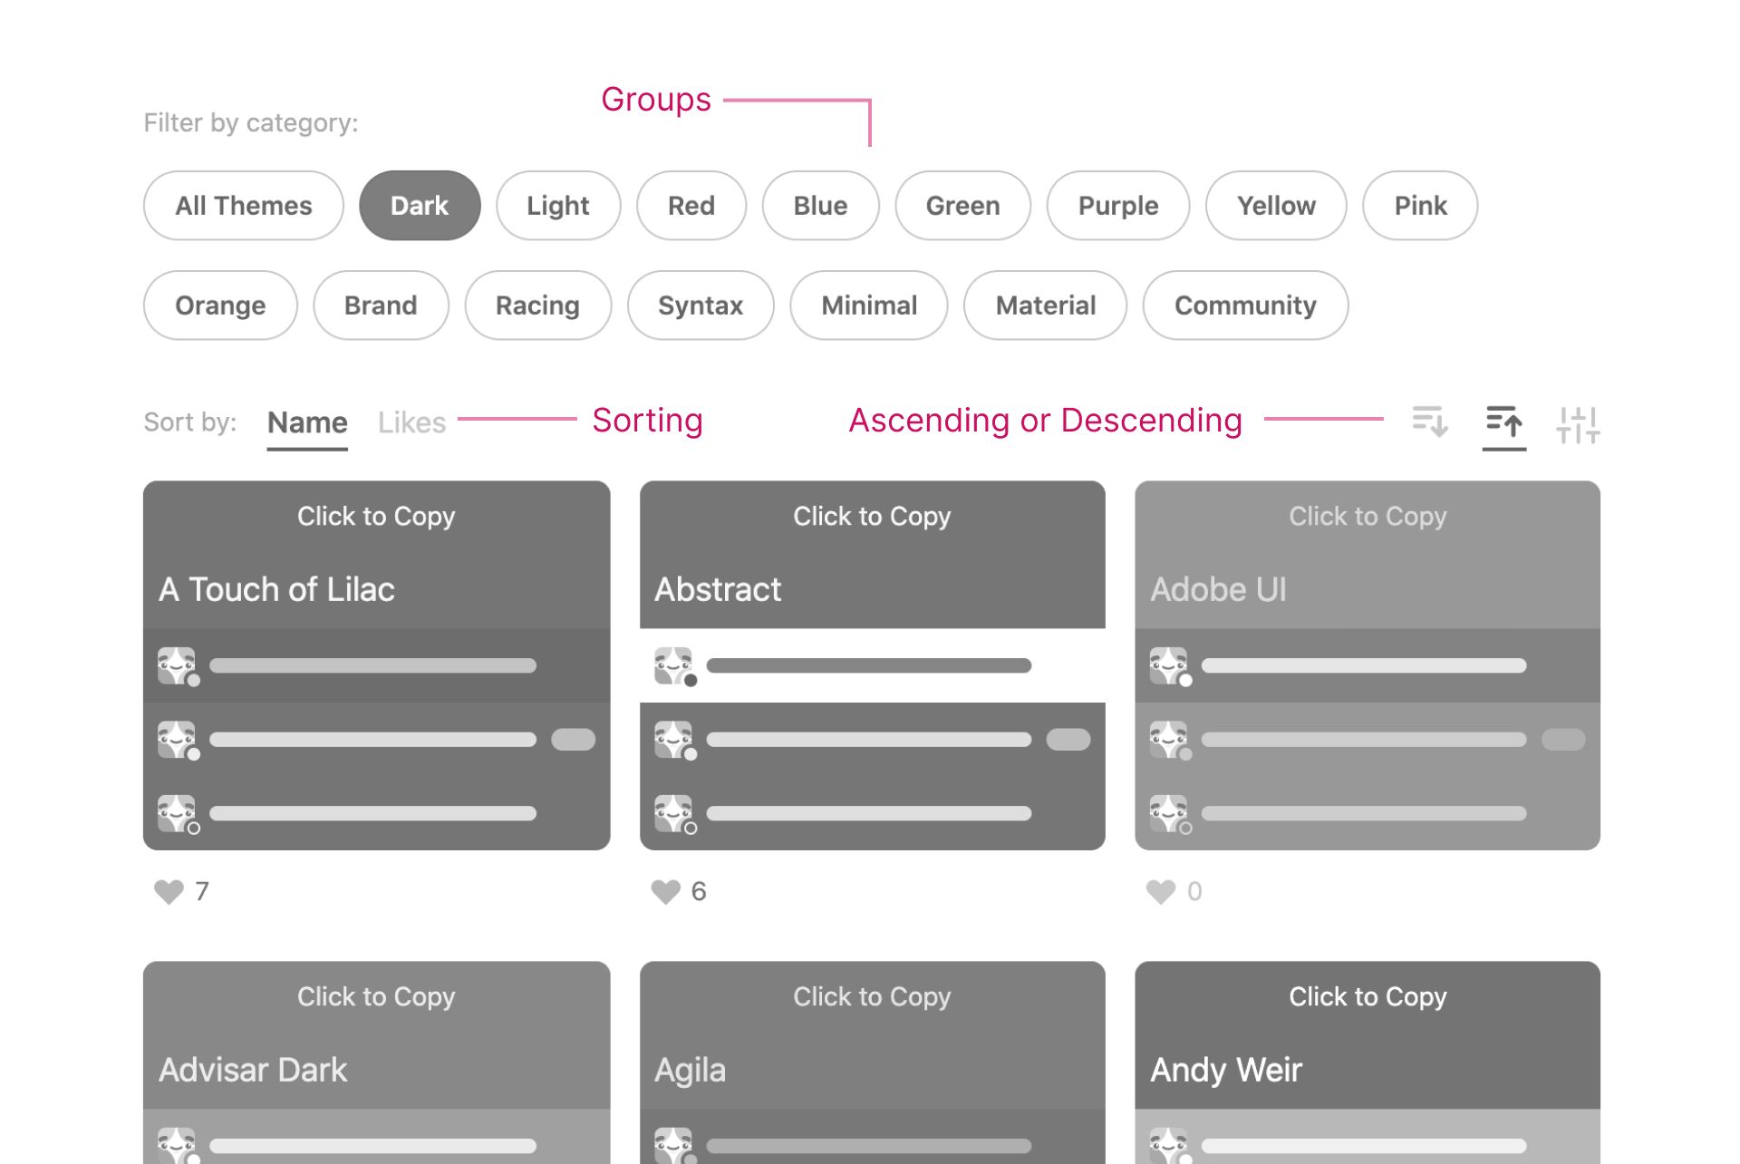Select the ascending sort order icon

point(1503,422)
